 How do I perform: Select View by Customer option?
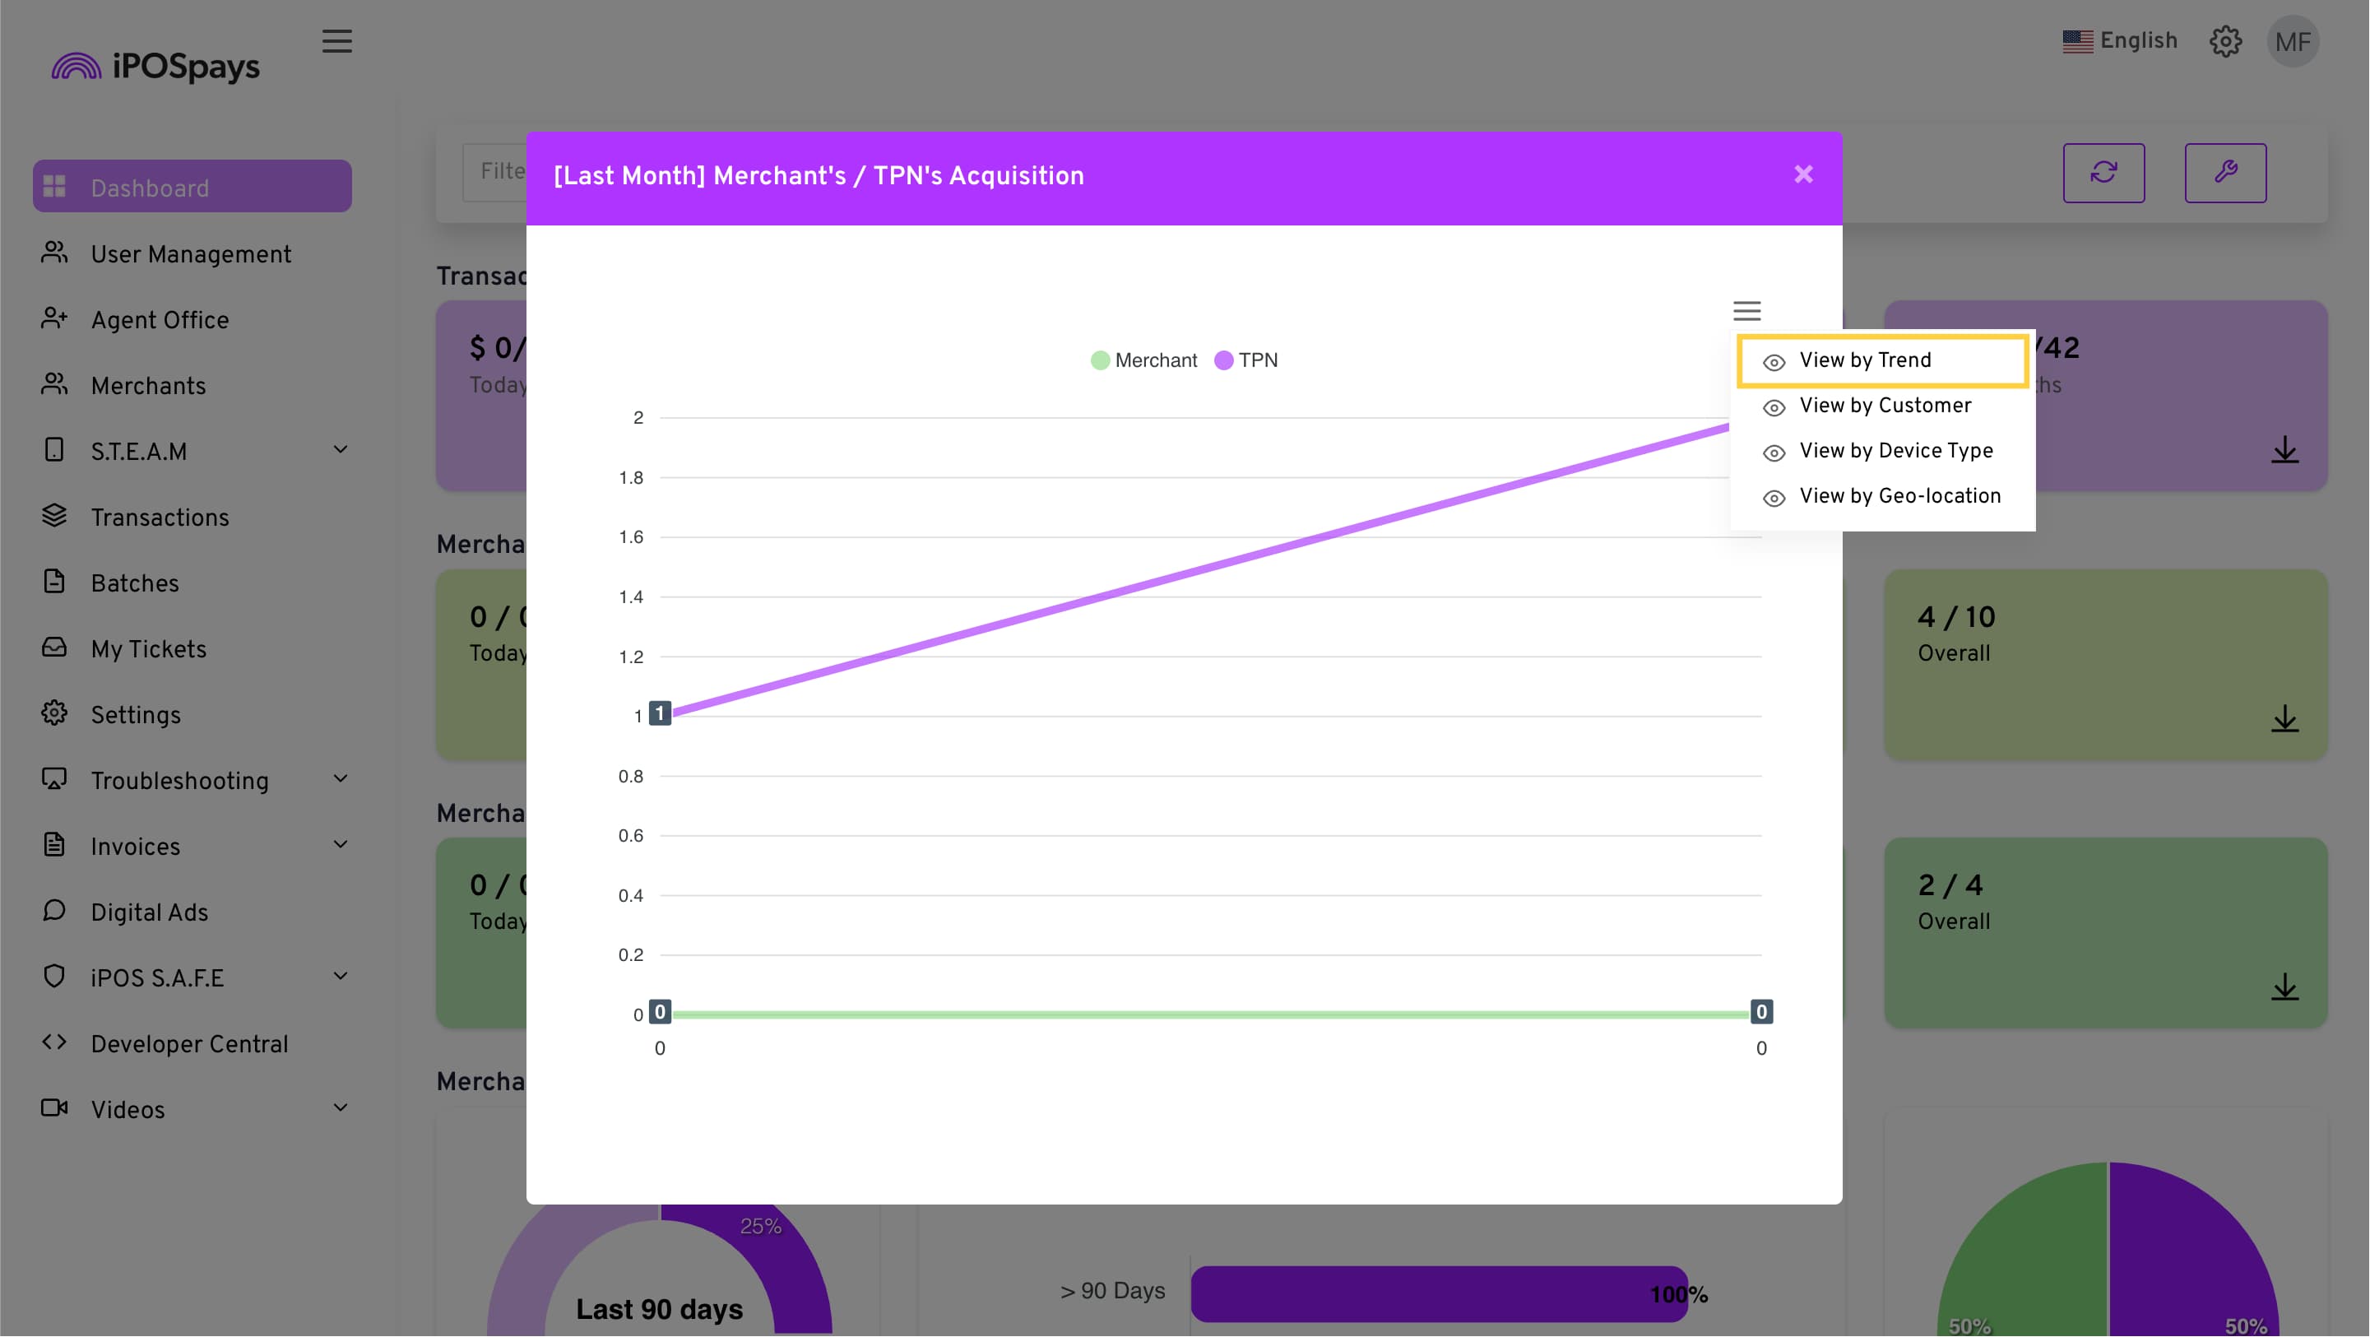click(1883, 406)
